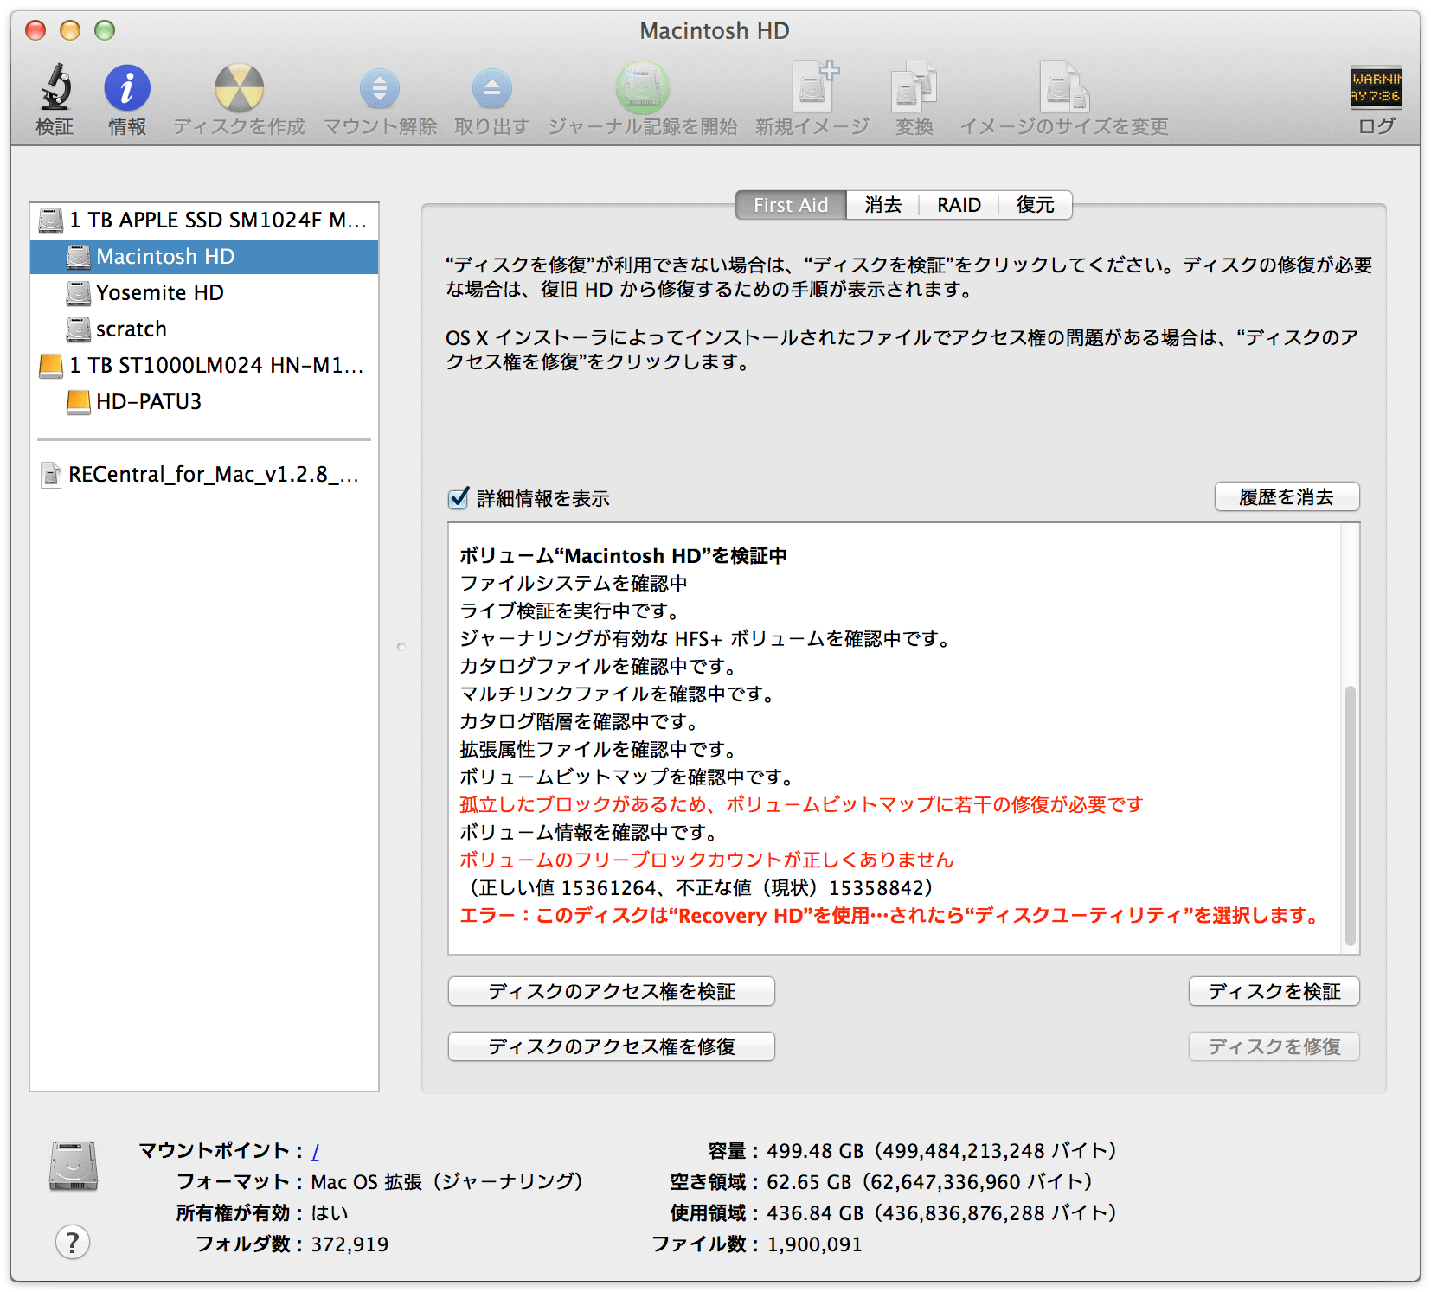Click the イメージのサイズを変更 icon
1431x1292 pixels.
click(1064, 86)
